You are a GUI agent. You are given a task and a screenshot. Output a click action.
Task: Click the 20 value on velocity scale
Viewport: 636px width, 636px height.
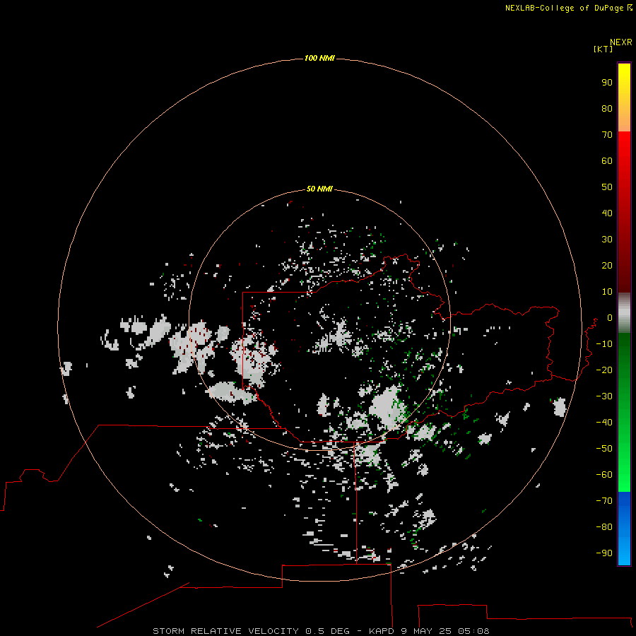(x=607, y=265)
